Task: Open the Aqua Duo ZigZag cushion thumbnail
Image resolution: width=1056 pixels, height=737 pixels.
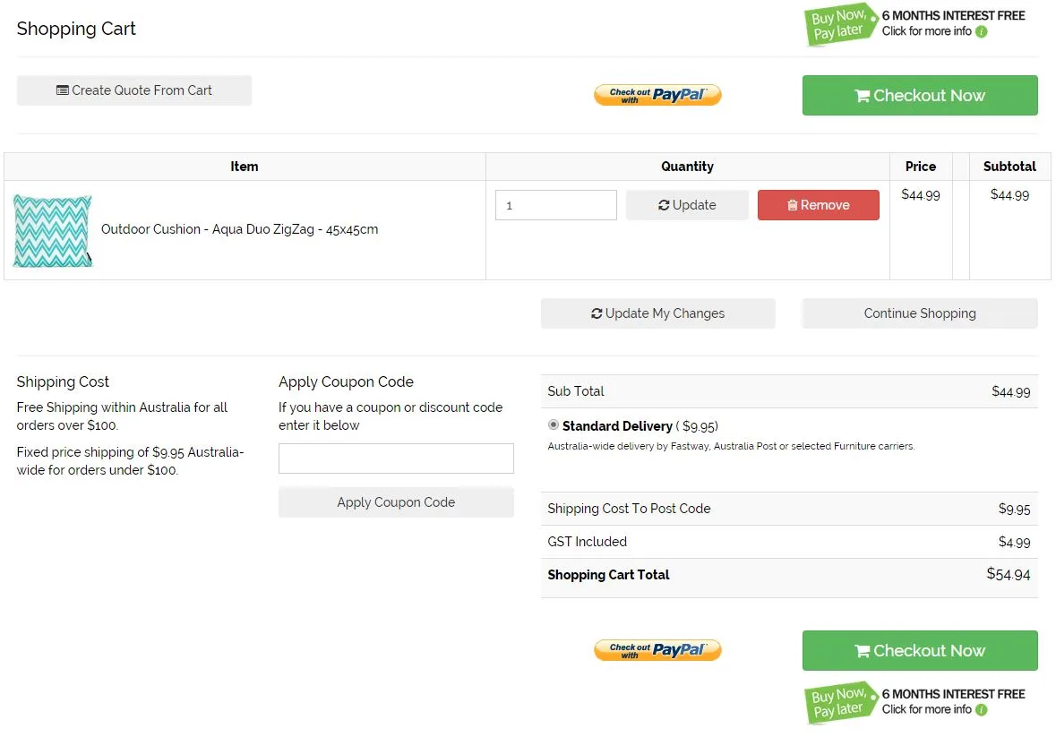Action: coord(53,231)
